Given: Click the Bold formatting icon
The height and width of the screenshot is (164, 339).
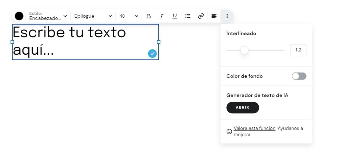Looking at the screenshot, I should [x=148, y=16].
